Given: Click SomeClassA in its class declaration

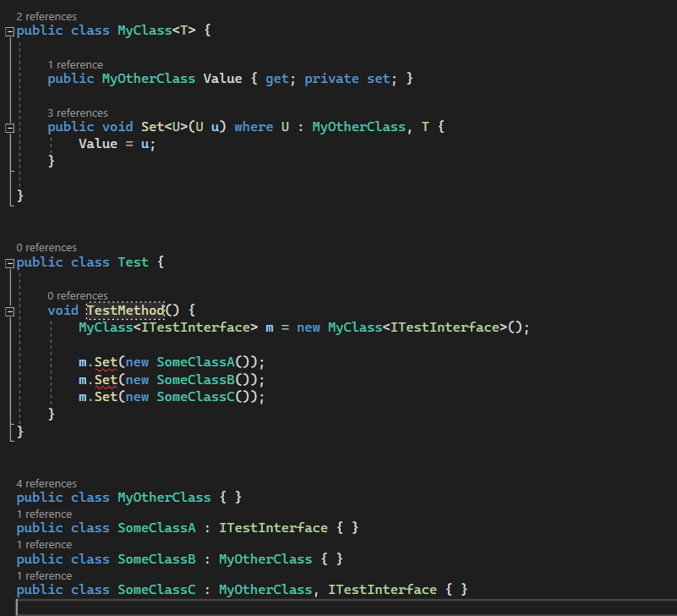Looking at the screenshot, I should (x=156, y=528).
